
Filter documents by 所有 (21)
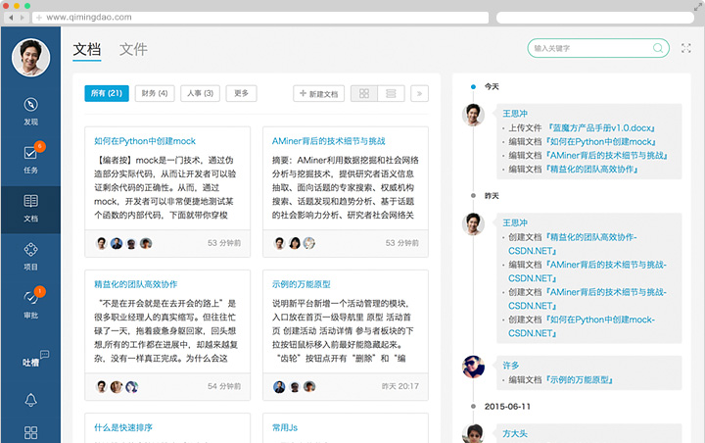pos(106,93)
